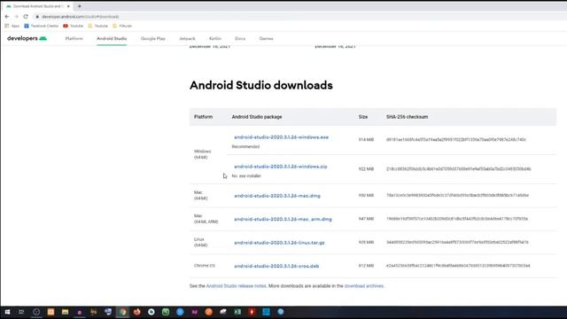Open the green WhatsApp taskbar icon
This screenshot has width=567, height=319.
click(x=166, y=312)
